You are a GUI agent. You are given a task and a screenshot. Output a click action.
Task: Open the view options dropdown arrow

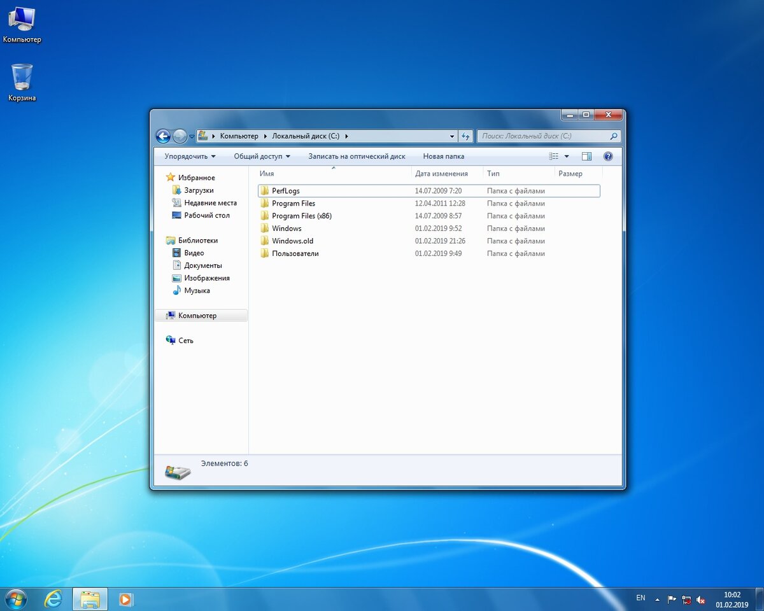pyautogui.click(x=567, y=157)
